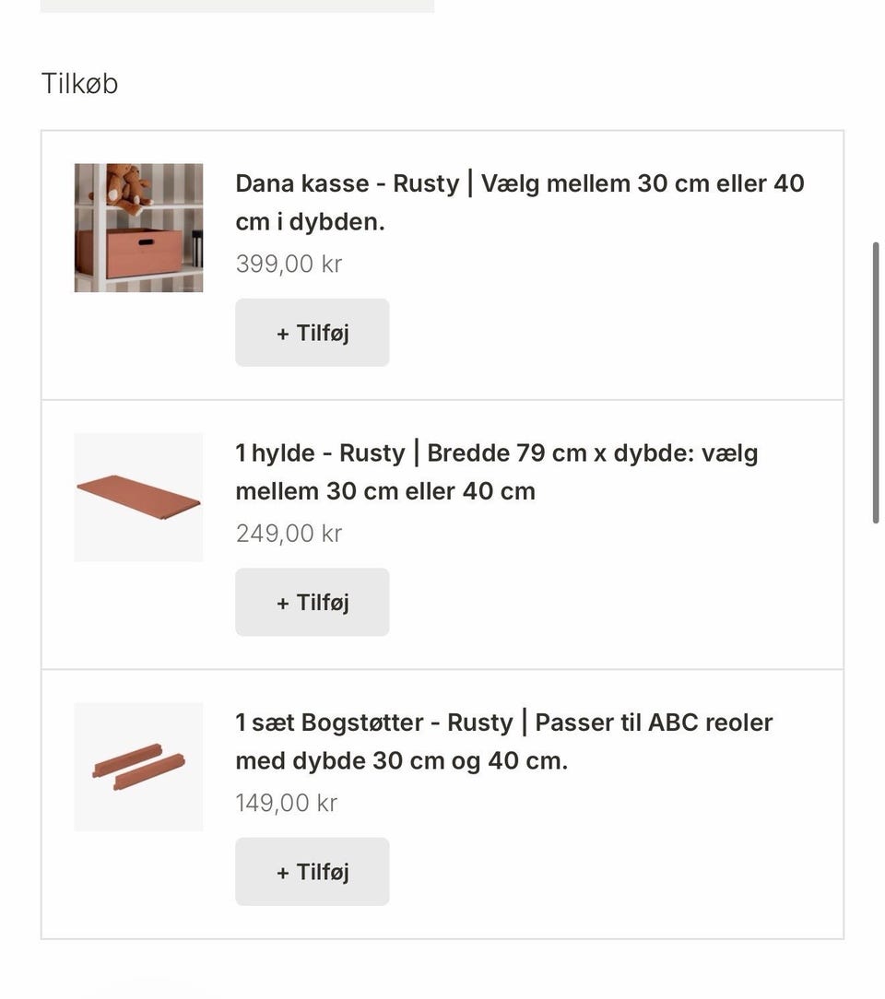
Task: Click the plus sign on Dana kasse's Tilføj
Action: [x=283, y=334]
